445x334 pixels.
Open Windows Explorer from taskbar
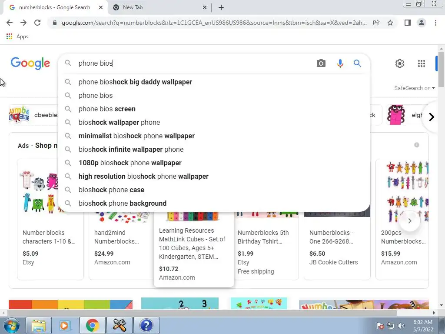tap(39, 325)
